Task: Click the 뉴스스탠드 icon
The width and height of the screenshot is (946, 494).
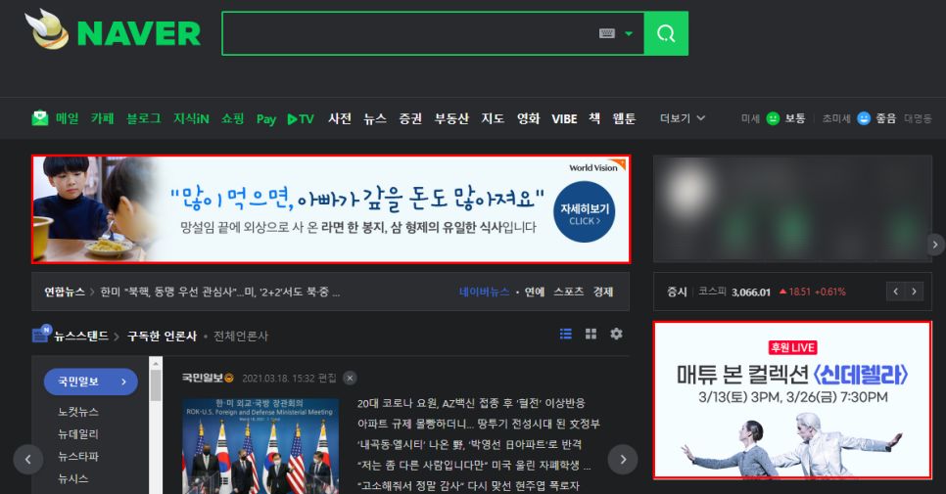Action: click(41, 334)
